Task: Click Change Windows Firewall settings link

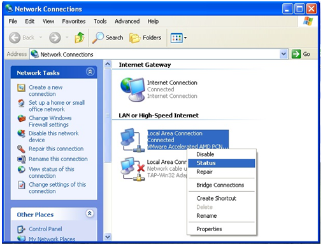Action: 50,121
